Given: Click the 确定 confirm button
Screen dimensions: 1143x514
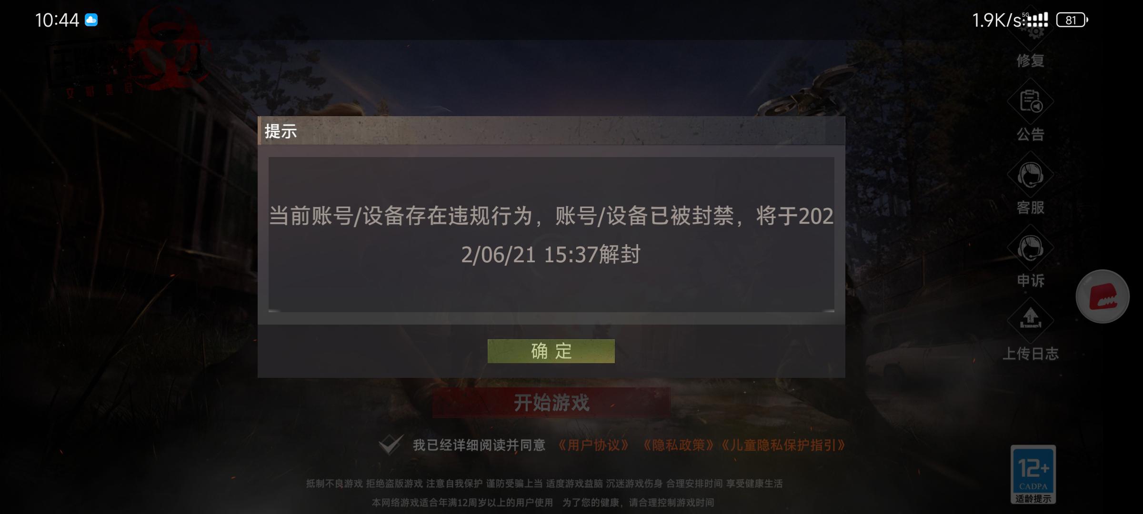Looking at the screenshot, I should pos(551,351).
